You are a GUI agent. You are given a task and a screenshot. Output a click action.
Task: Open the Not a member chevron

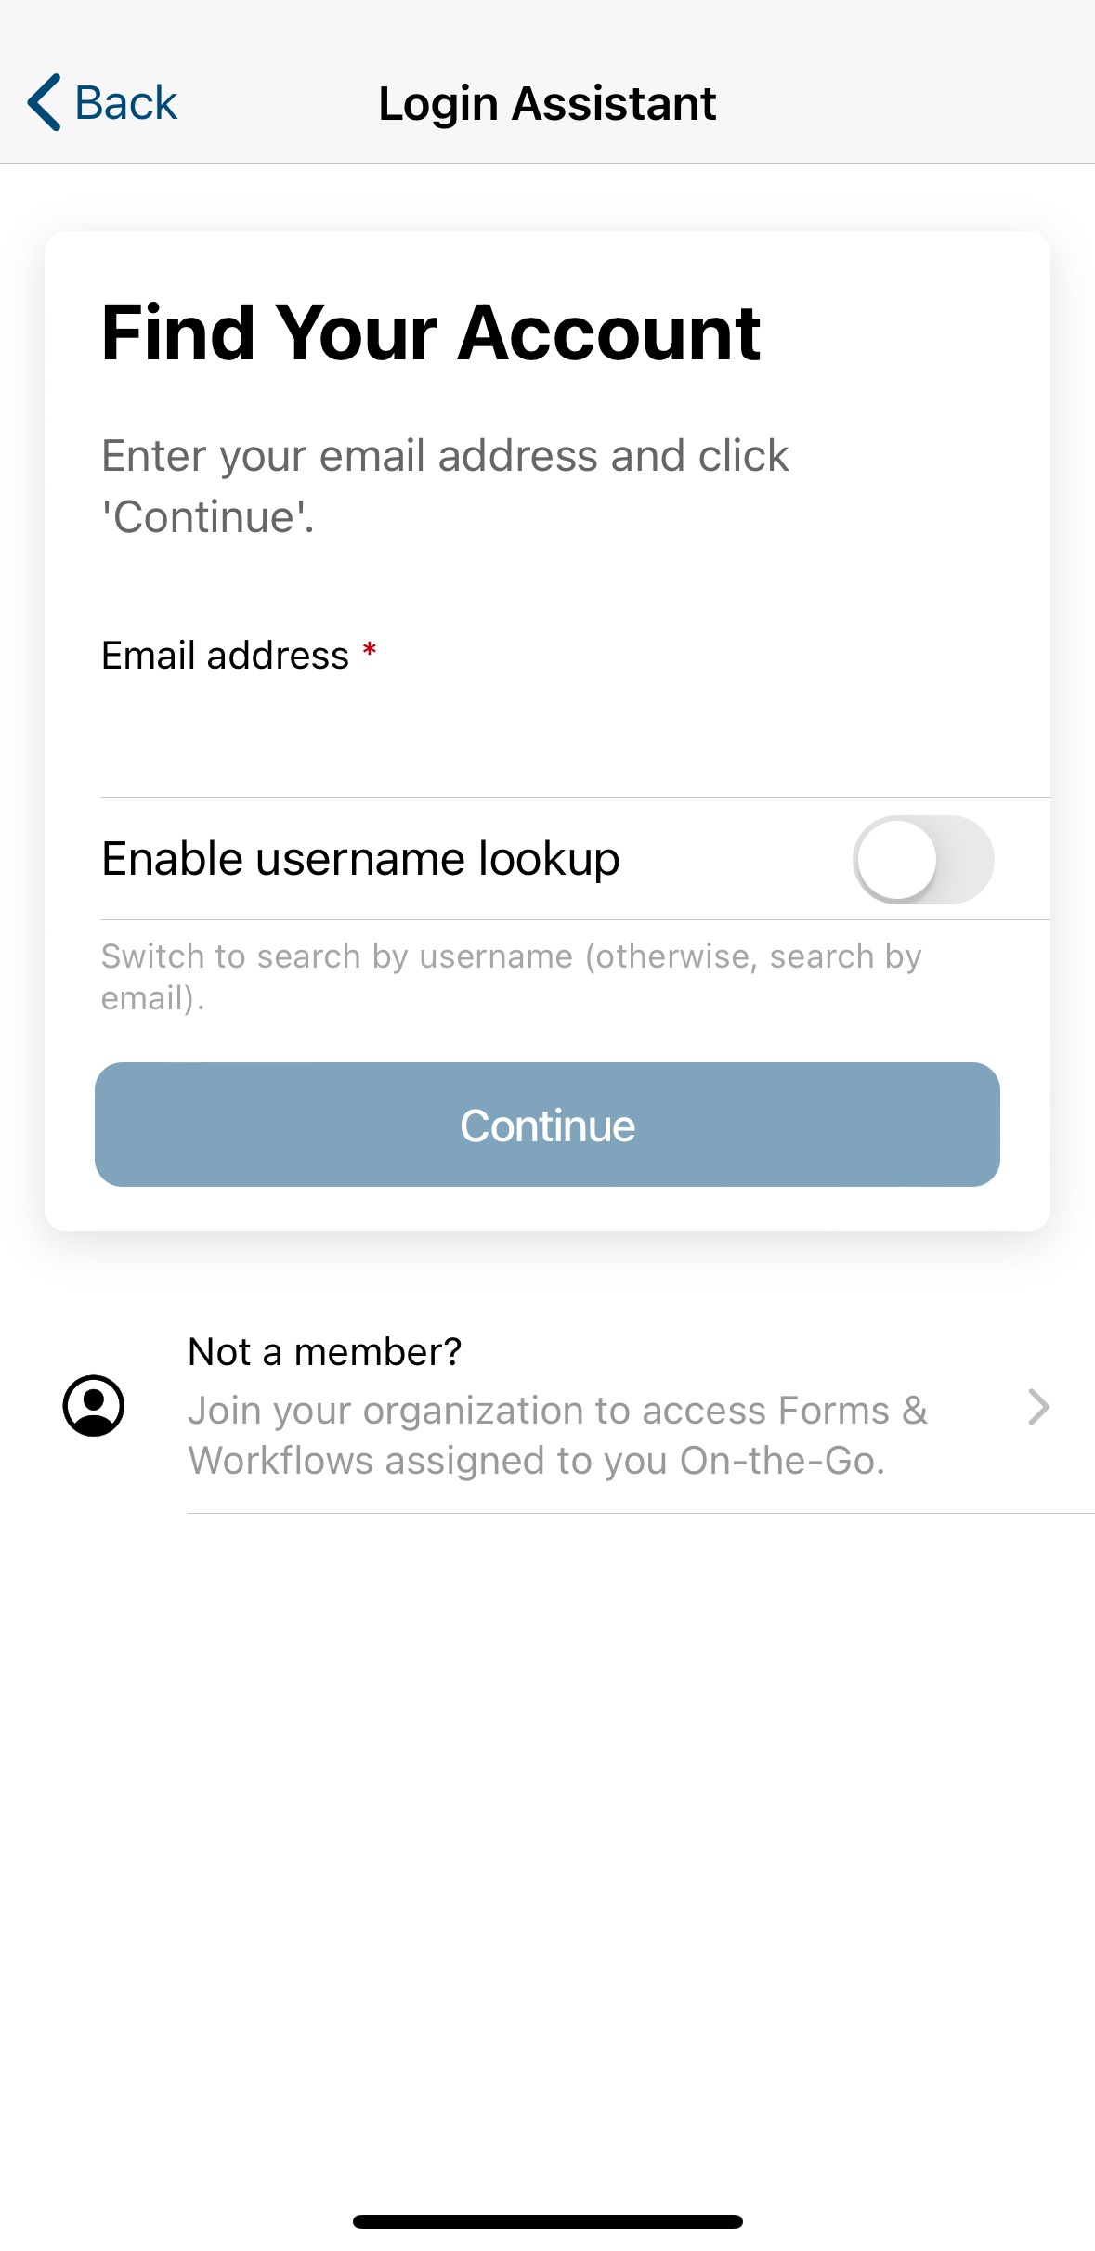pos(1038,1407)
